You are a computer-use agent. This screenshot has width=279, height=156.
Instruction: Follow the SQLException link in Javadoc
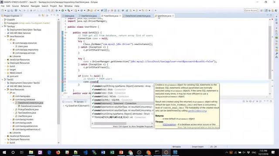tap(169, 124)
